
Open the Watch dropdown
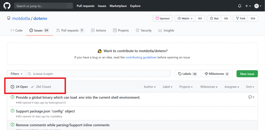185,19
